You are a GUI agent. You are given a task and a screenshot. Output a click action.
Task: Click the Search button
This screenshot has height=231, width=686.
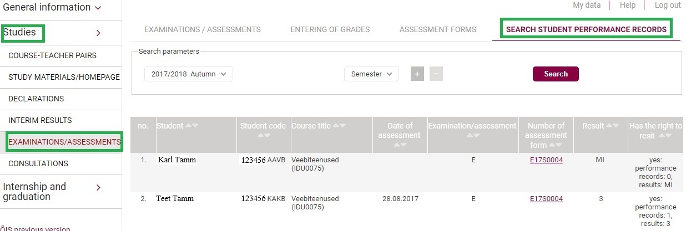[556, 74]
